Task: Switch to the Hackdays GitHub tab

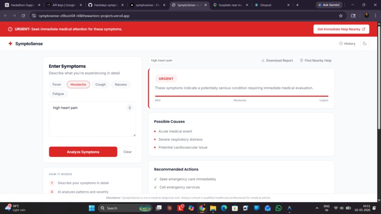Action: [106, 5]
